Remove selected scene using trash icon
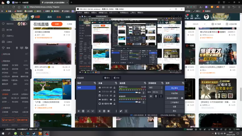Image resolution: width=242 pixels, height=136 pixels. (83, 111)
